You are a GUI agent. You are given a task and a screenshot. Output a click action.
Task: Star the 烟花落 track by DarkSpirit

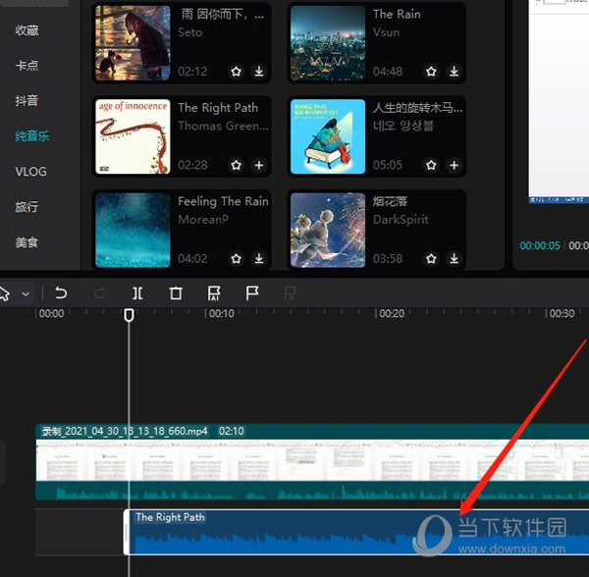431,259
